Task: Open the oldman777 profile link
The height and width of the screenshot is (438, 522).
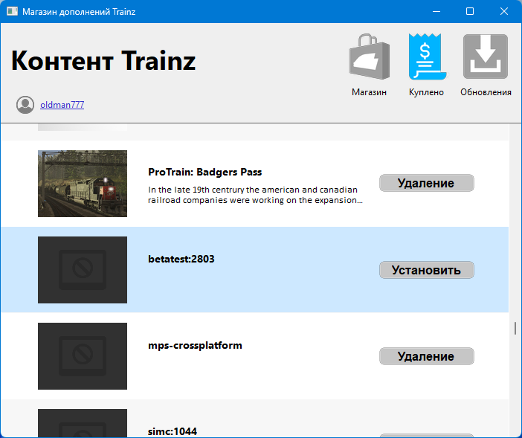Action: pos(62,105)
